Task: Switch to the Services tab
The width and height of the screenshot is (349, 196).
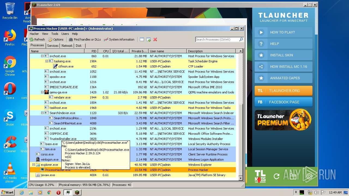Action: click(x=53, y=46)
